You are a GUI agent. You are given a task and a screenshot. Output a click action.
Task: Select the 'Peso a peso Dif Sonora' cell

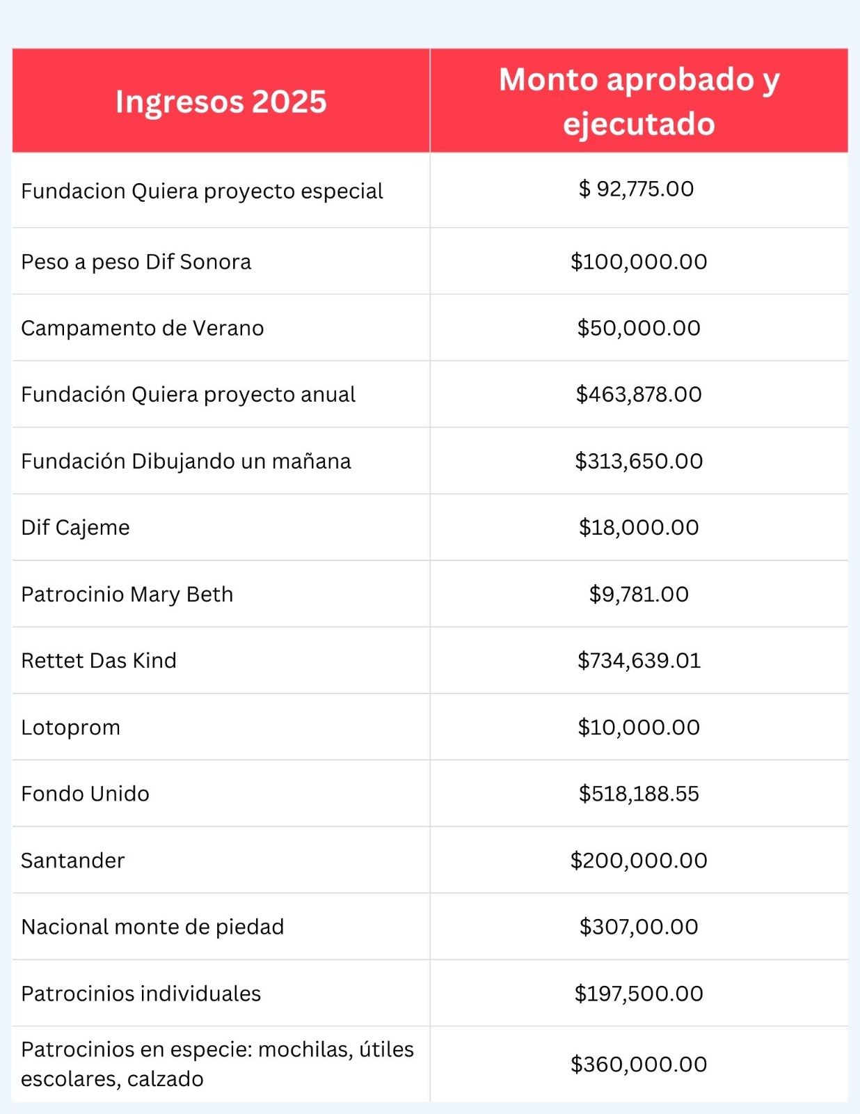136,262
